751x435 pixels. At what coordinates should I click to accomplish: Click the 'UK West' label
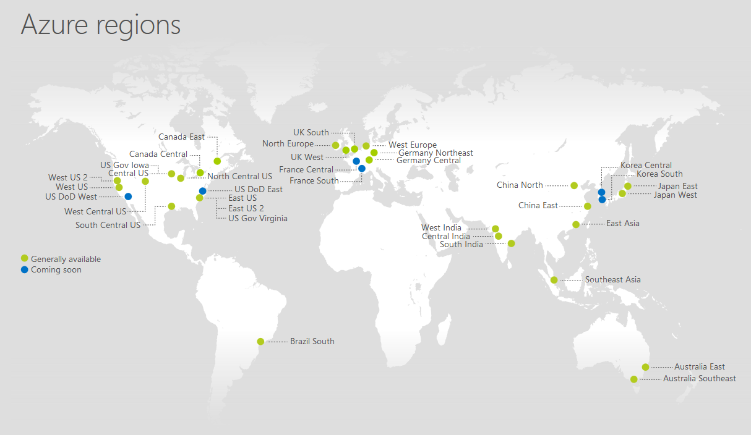point(307,158)
